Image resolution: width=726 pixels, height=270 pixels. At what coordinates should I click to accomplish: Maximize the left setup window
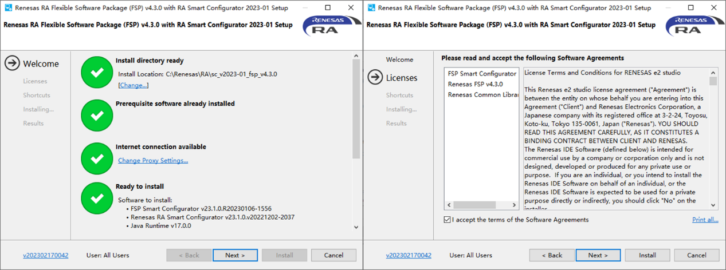tap(328, 7)
